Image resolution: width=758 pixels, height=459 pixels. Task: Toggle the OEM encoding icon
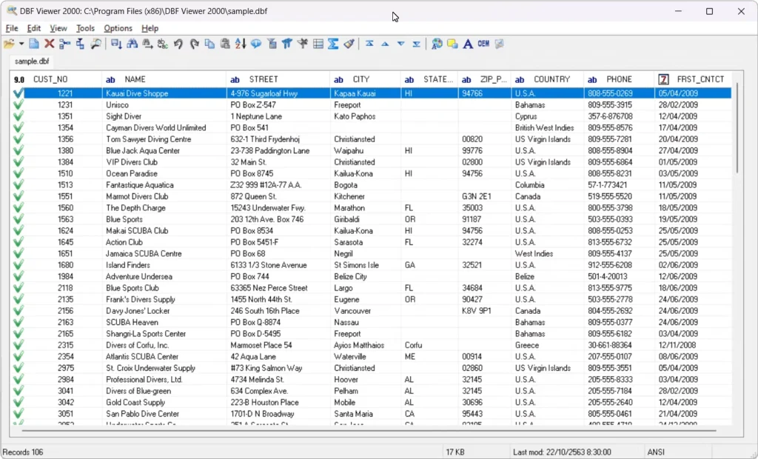point(483,44)
